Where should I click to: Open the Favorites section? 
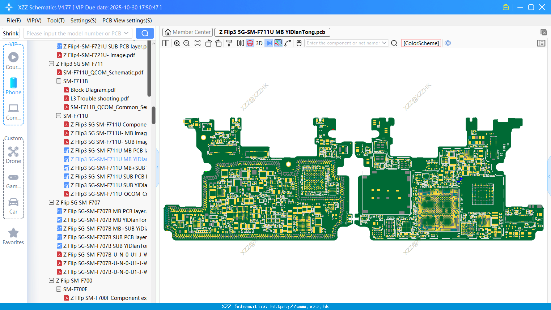tap(13, 237)
